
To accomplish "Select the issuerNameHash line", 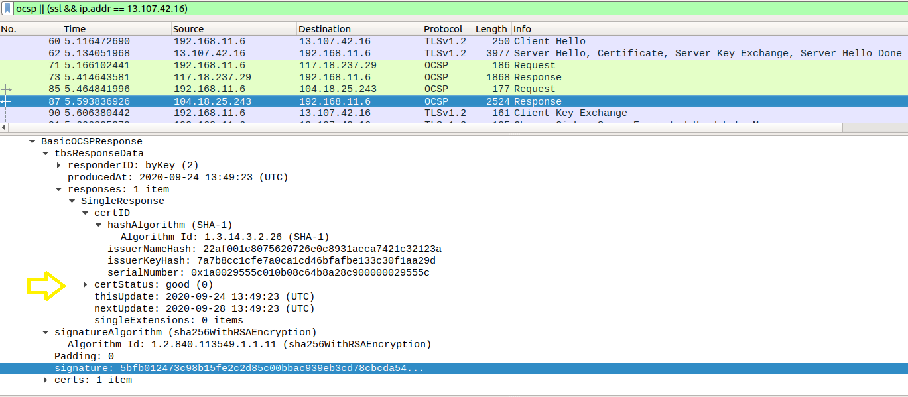I will [275, 249].
